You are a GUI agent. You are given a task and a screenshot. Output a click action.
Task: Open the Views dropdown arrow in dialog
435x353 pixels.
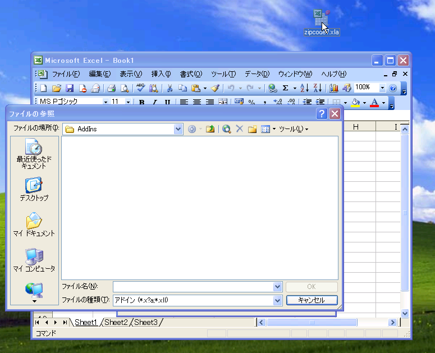274,129
